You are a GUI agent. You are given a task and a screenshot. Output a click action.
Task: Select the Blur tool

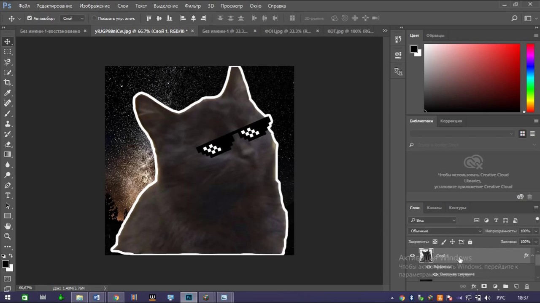click(x=8, y=165)
